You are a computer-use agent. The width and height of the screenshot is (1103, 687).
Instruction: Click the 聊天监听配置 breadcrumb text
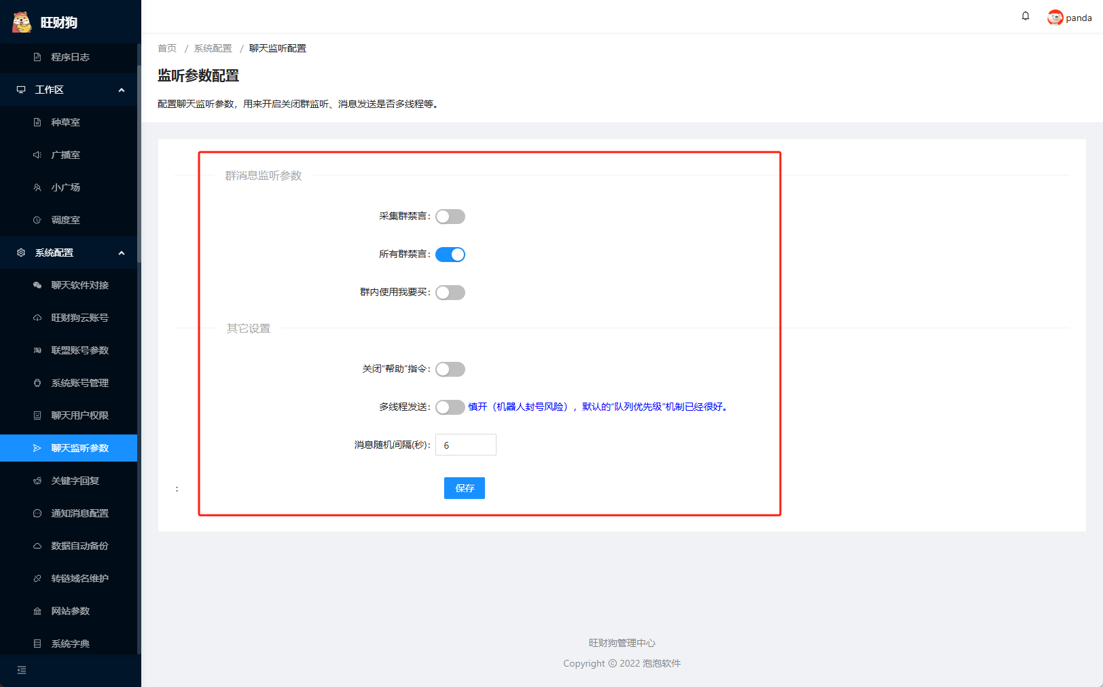click(x=278, y=48)
